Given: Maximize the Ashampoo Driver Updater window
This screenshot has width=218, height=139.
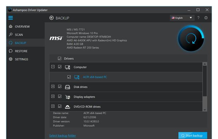Looking at the screenshot, I should [198, 10].
